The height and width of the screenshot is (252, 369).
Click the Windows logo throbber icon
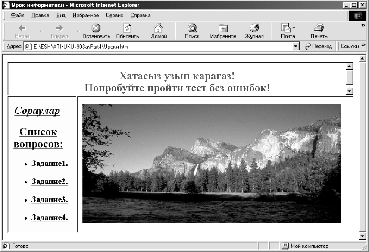(357, 16)
